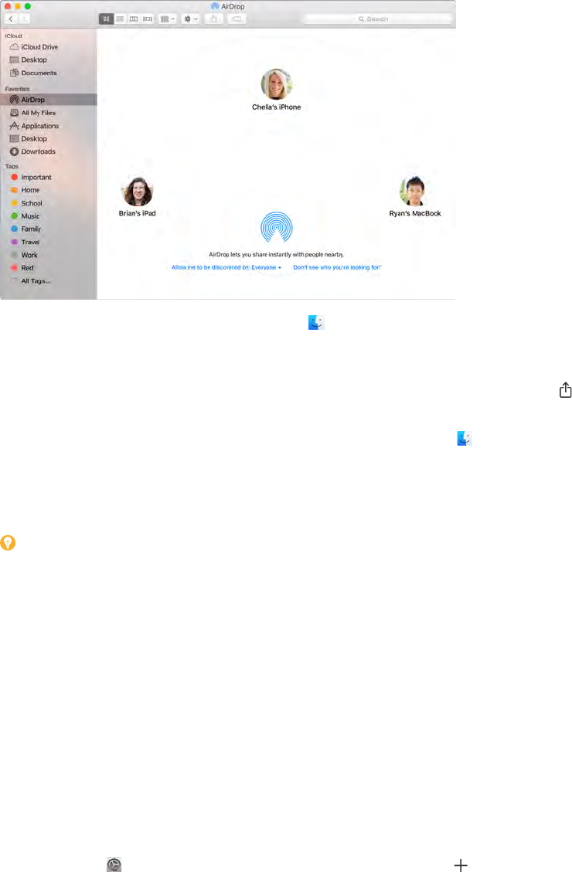Screen dimensions: 572x872
Task: Switch to icon view
Action: [x=106, y=19]
